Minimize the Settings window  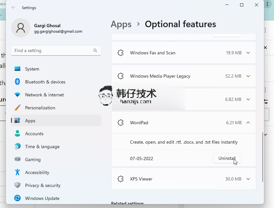(227, 5)
